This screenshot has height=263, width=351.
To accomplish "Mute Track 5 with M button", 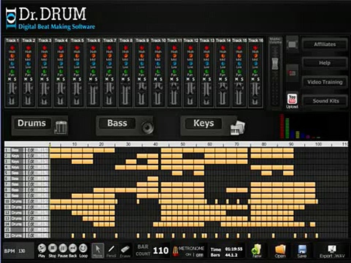I will (74, 79).
